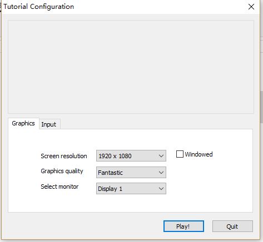The width and height of the screenshot is (263, 242).
Task: Switch to the Input tab
Action: point(49,124)
